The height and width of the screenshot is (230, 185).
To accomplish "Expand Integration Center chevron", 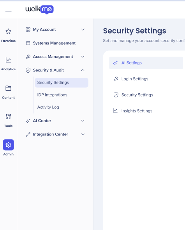I will pos(83,134).
